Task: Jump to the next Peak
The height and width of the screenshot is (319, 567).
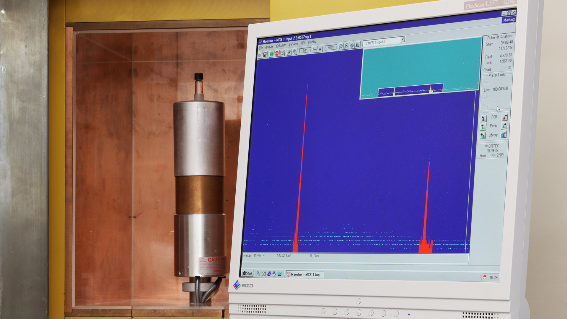Action: (x=504, y=126)
